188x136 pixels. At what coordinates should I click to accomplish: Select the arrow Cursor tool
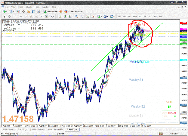point(4,17)
